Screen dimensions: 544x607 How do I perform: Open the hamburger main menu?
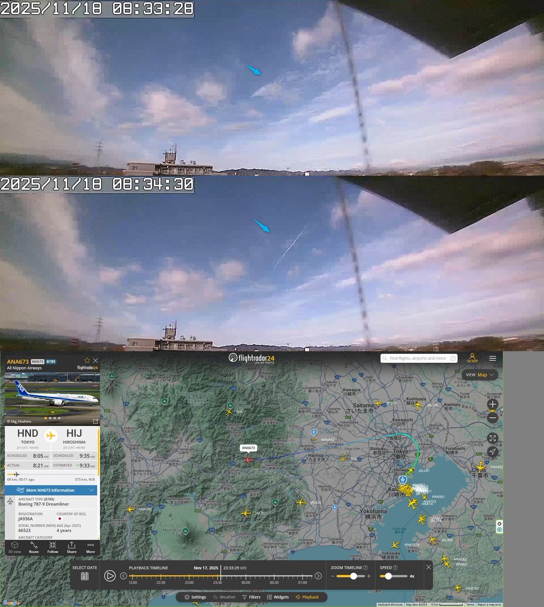tap(492, 358)
